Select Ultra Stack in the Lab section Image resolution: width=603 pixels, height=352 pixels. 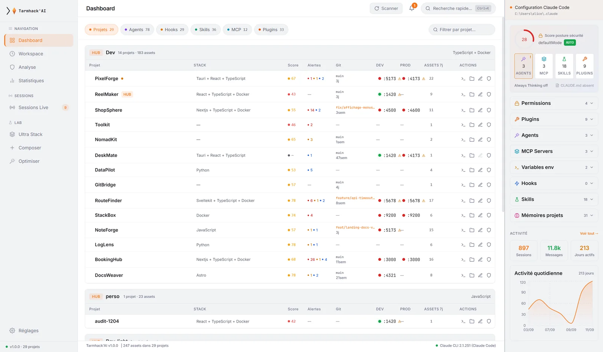click(39, 135)
